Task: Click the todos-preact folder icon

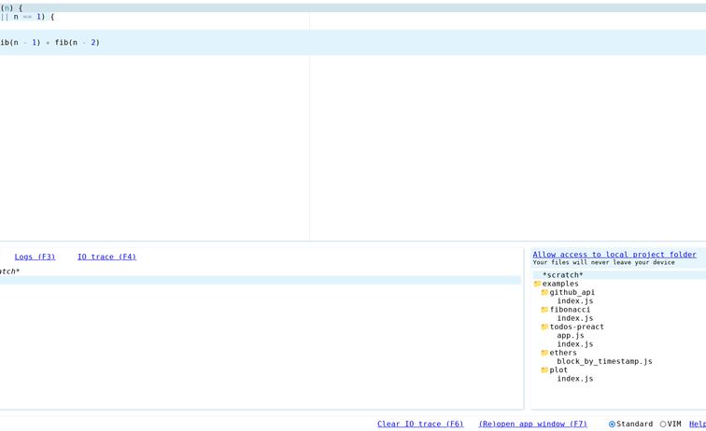Action: pyautogui.click(x=544, y=327)
